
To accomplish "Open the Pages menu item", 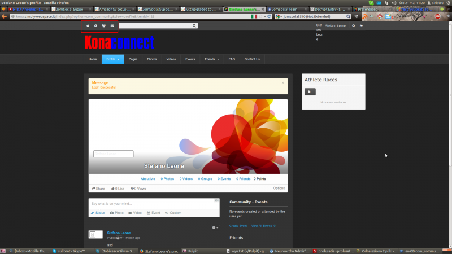I will (x=133, y=59).
